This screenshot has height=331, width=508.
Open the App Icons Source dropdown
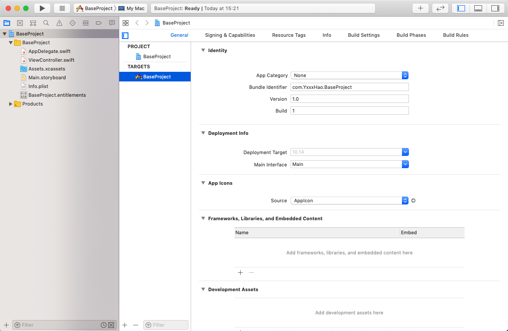(x=350, y=201)
